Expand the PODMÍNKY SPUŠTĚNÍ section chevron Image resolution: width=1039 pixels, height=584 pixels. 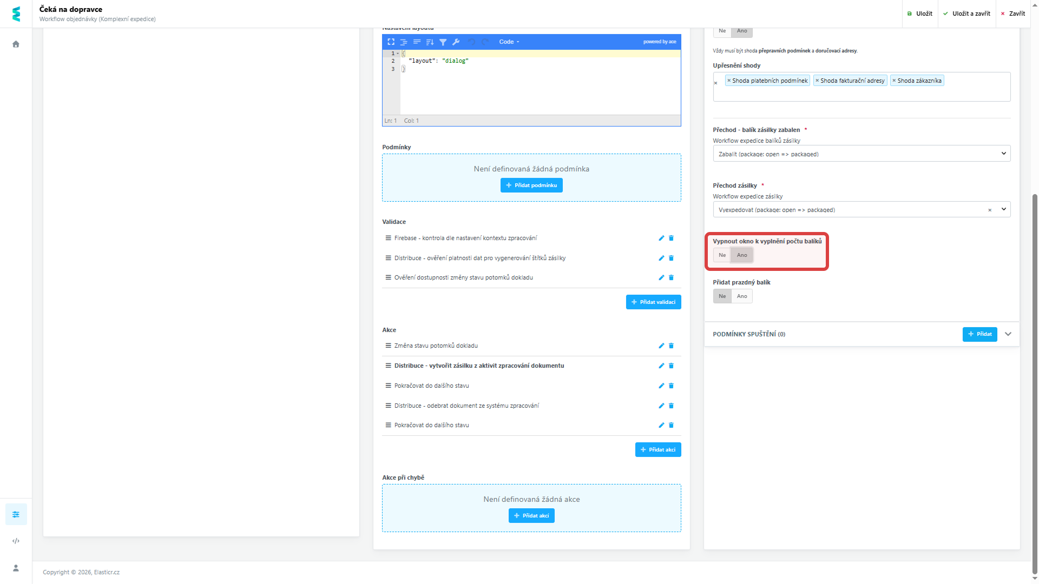[1008, 334]
